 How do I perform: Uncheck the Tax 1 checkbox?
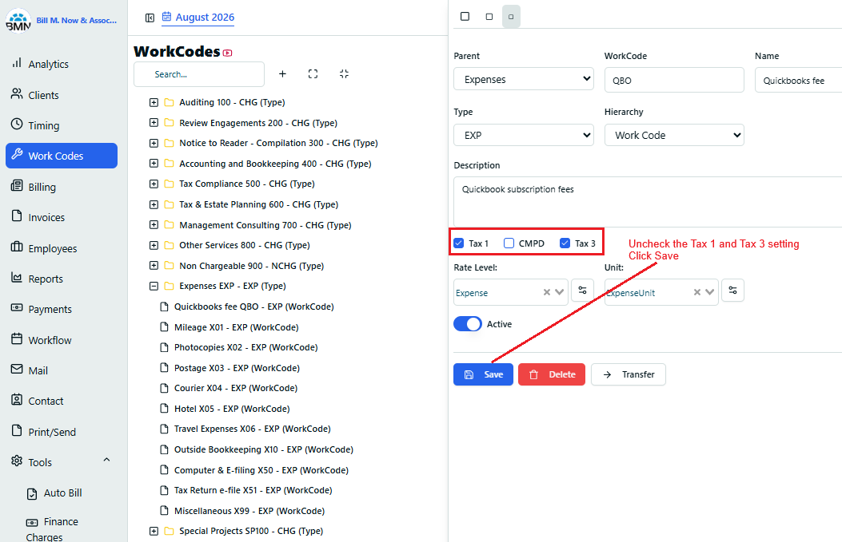click(459, 243)
